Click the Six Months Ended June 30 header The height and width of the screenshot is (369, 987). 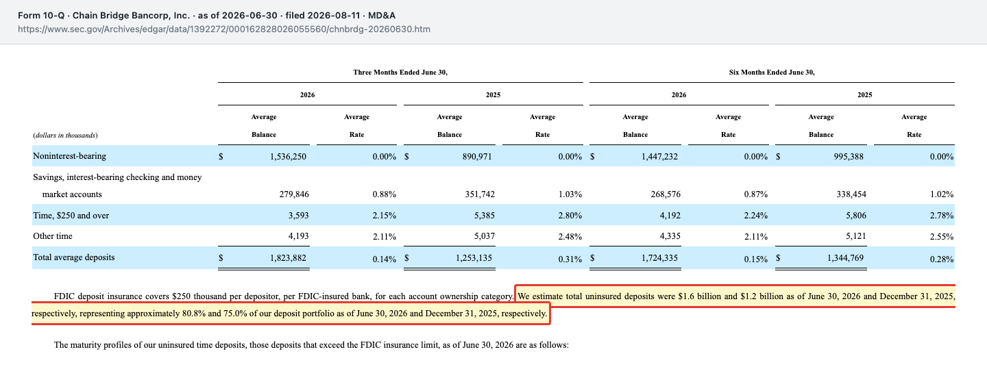click(772, 72)
